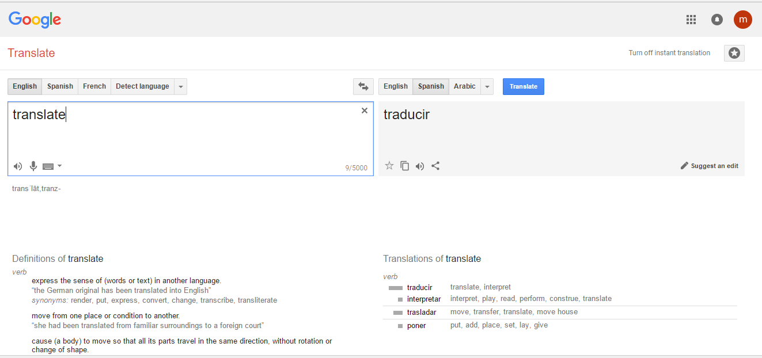
Task: Open the Phrasebook star button
Action: [734, 53]
